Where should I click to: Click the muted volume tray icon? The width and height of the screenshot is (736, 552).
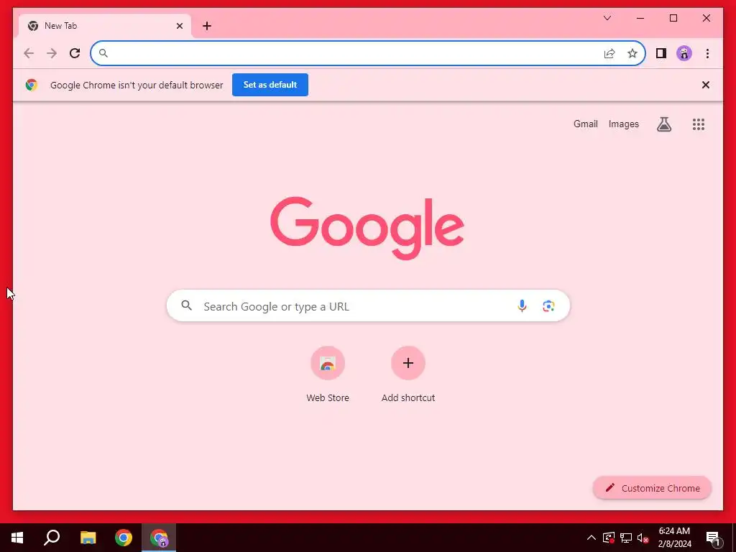pyautogui.click(x=643, y=538)
